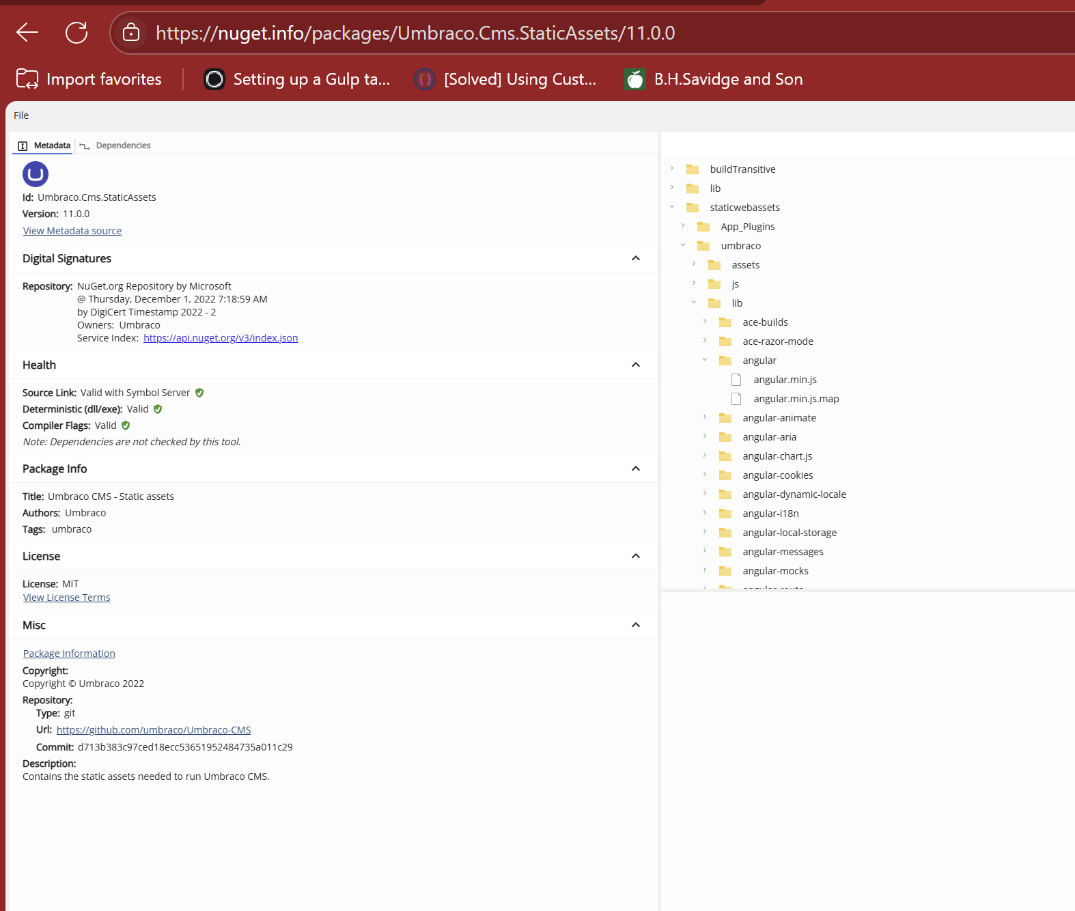This screenshot has height=911, width=1075.
Task: Open the File menu
Action: 21,115
